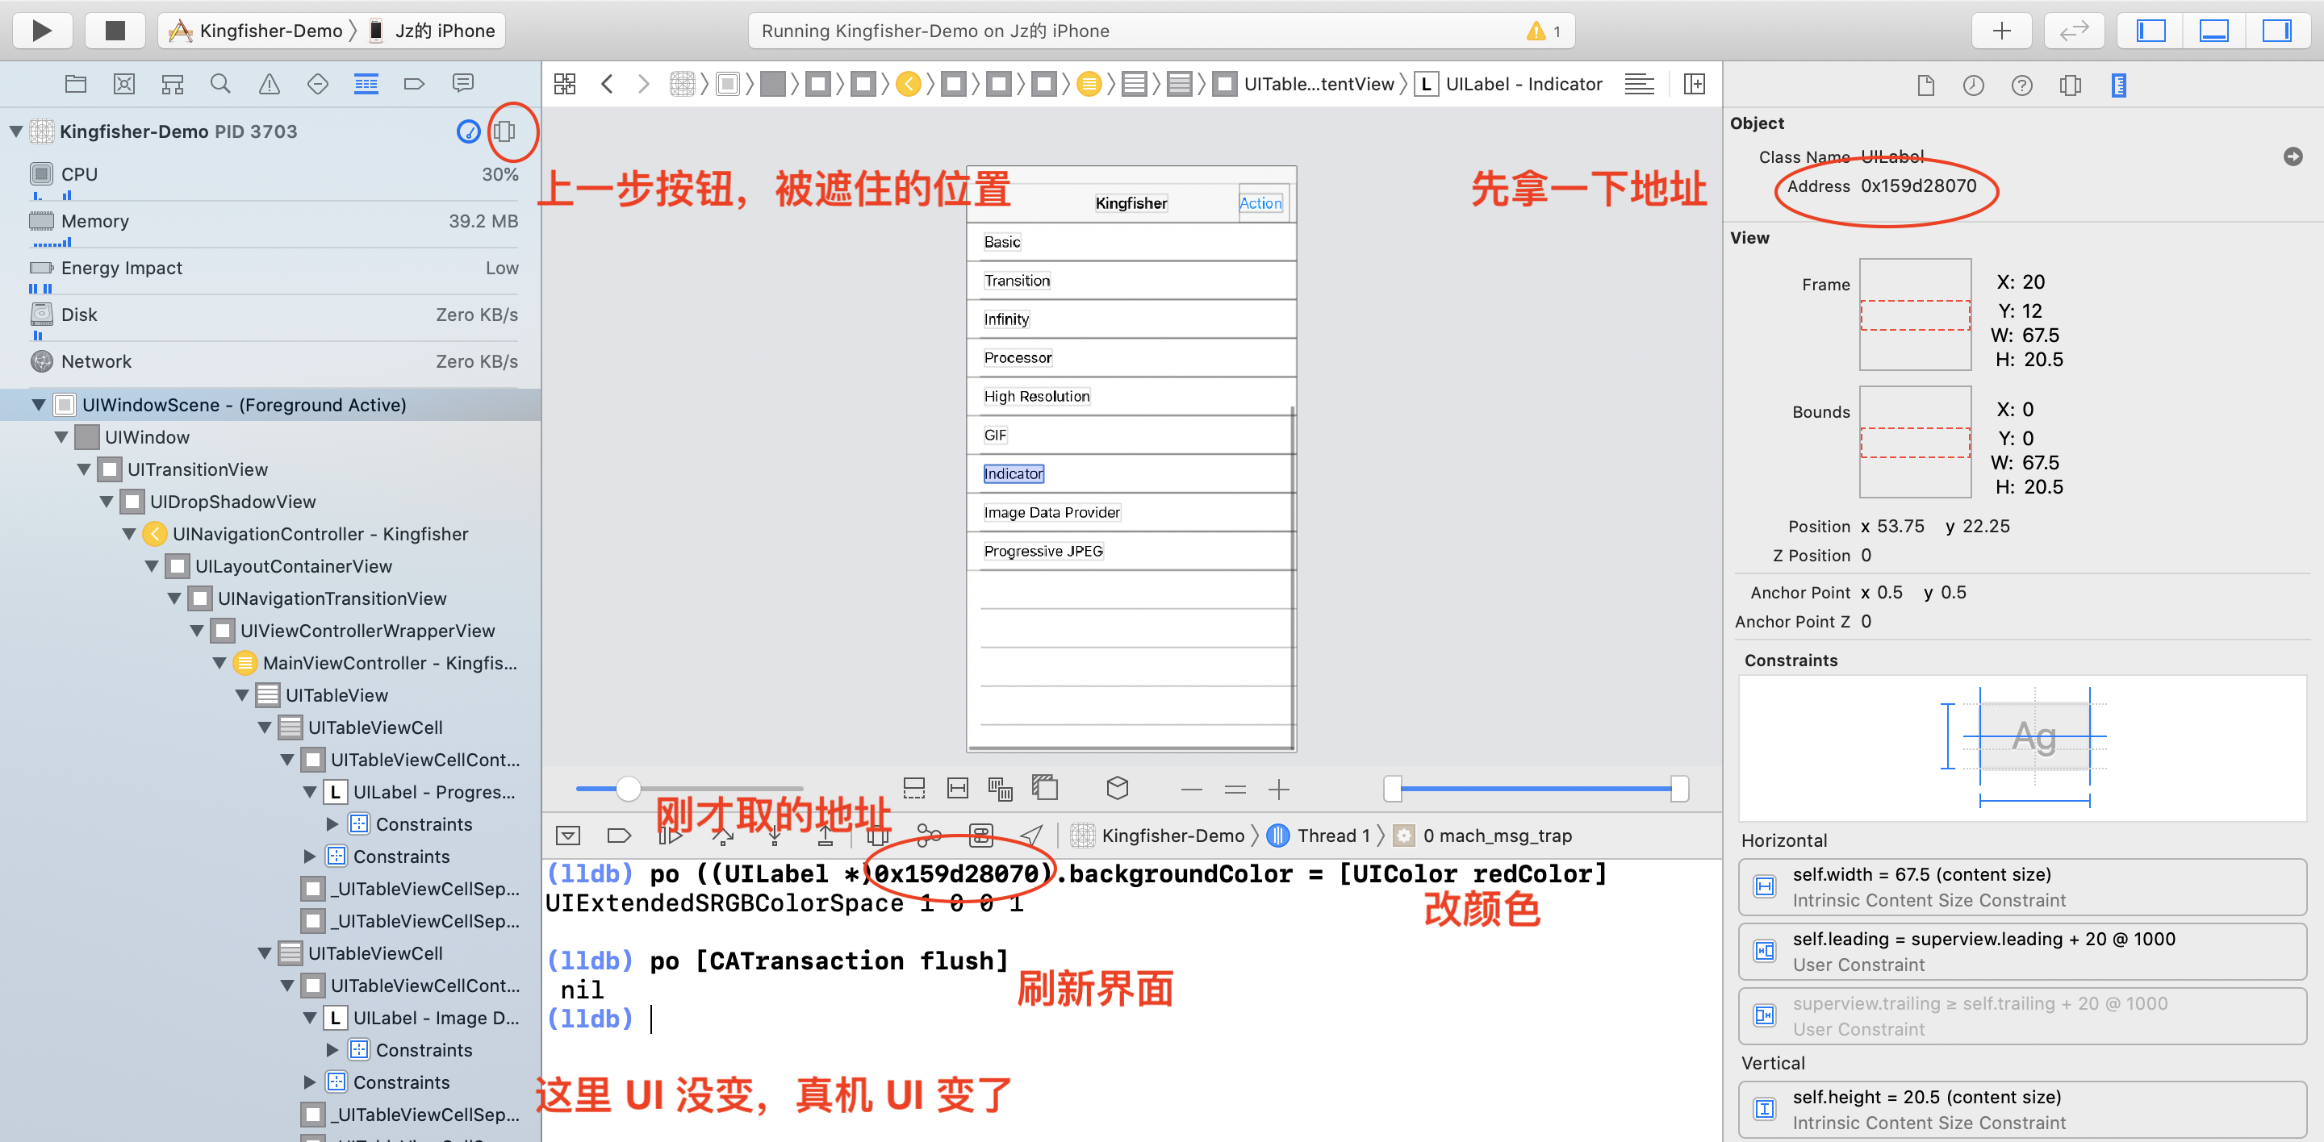Click the Stop button in toolbar
2324x1142 pixels.
(x=115, y=31)
